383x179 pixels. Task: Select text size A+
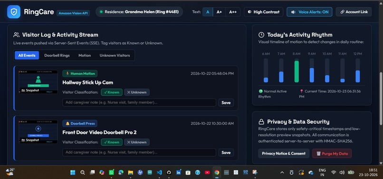(219, 12)
